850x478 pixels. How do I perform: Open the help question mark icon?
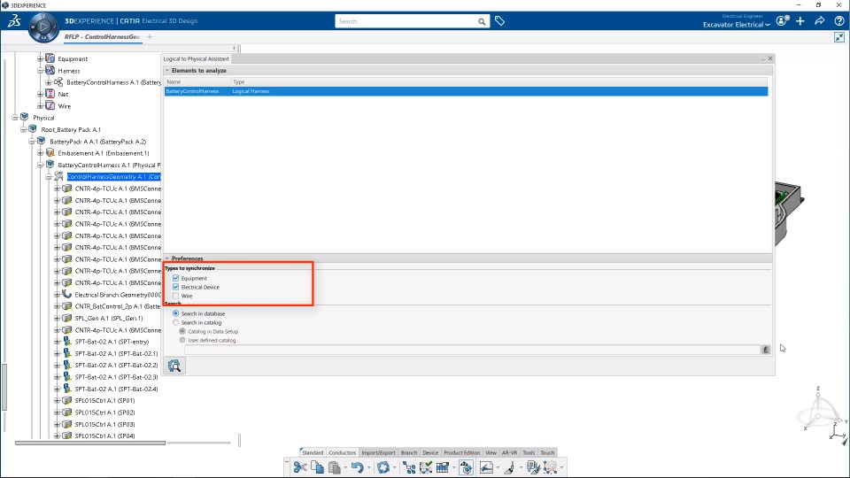[x=839, y=21]
